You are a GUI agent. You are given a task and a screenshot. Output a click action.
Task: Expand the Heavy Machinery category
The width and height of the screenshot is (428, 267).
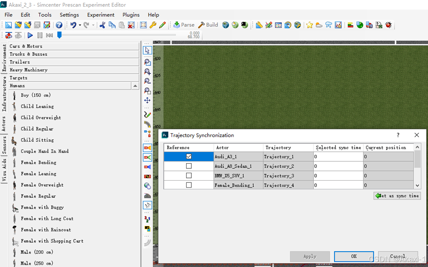click(x=74, y=70)
